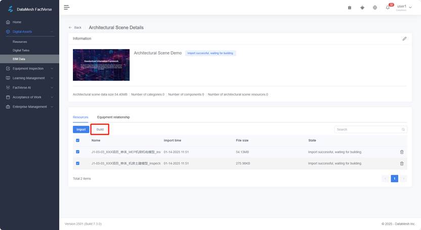Switch to the Equipment relationship tab
Screen dimensions: 421x230
pos(113,117)
